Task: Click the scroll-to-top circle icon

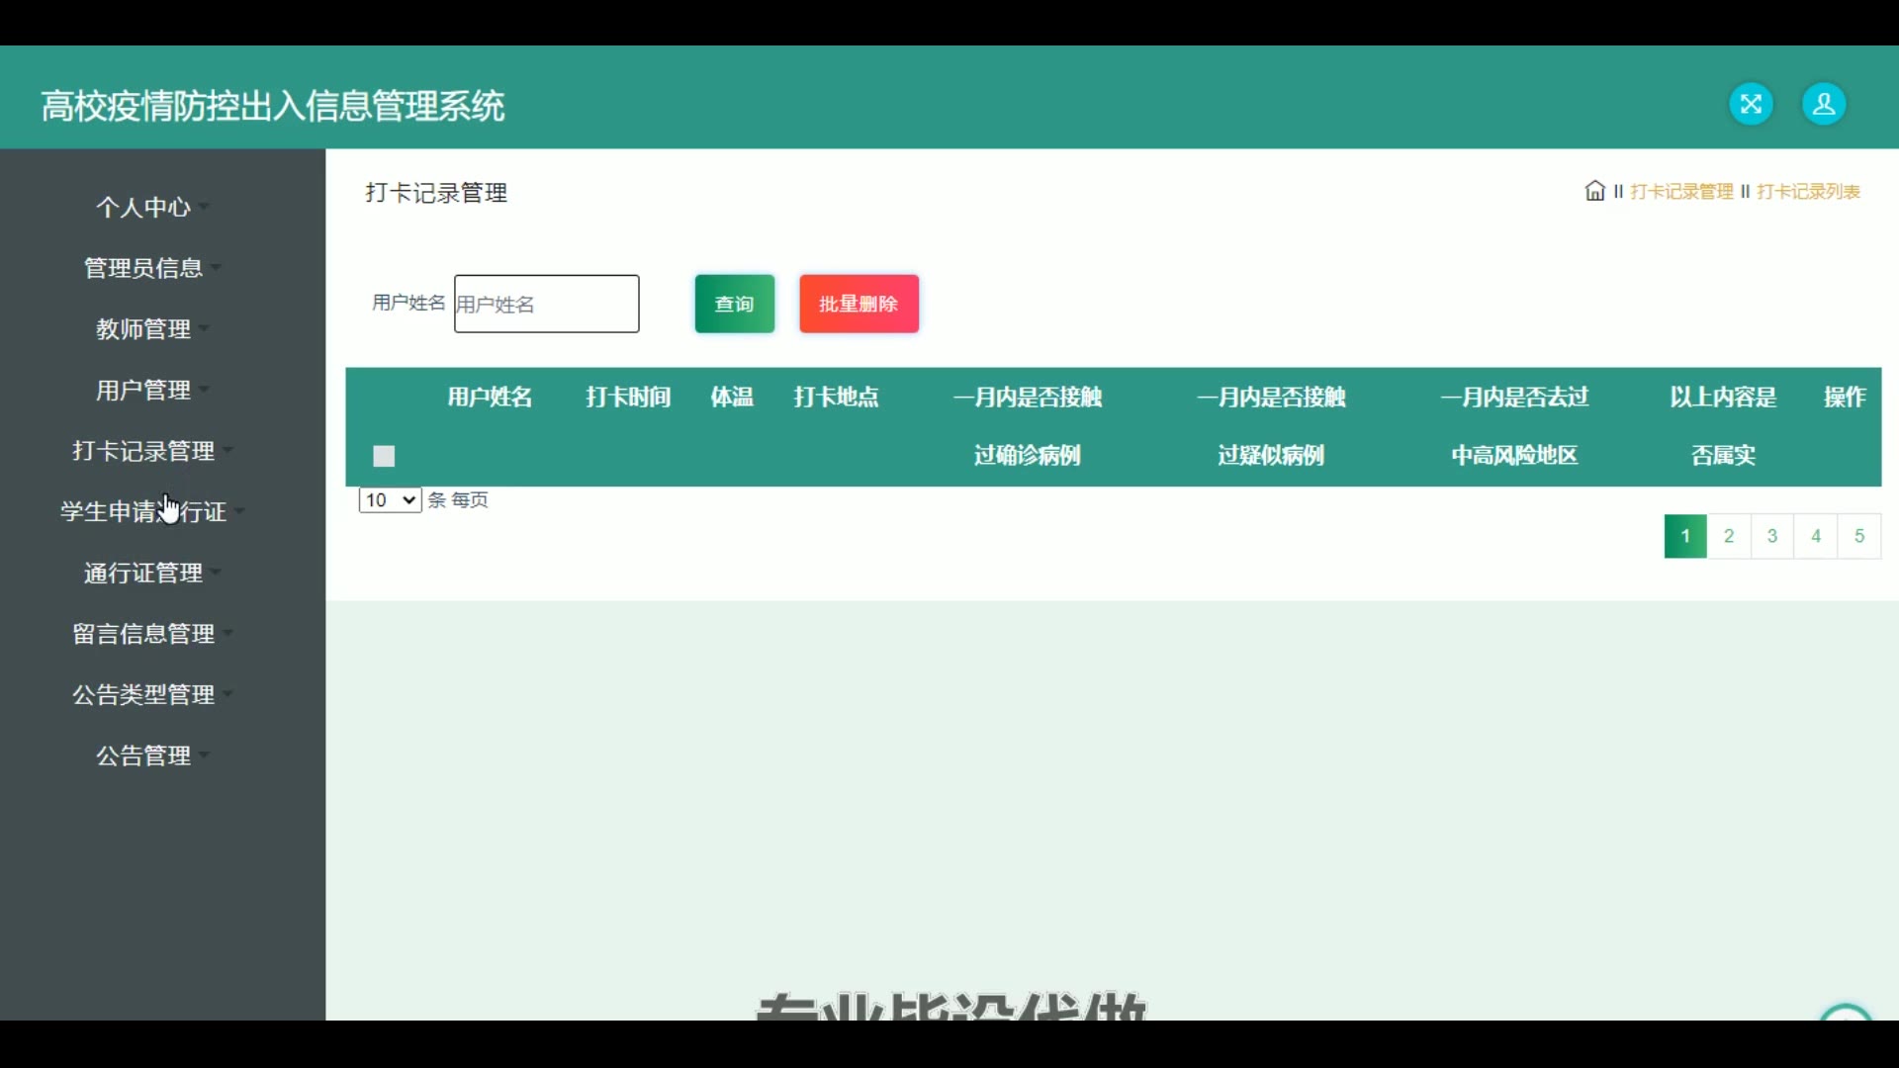Action: coord(1845,1014)
